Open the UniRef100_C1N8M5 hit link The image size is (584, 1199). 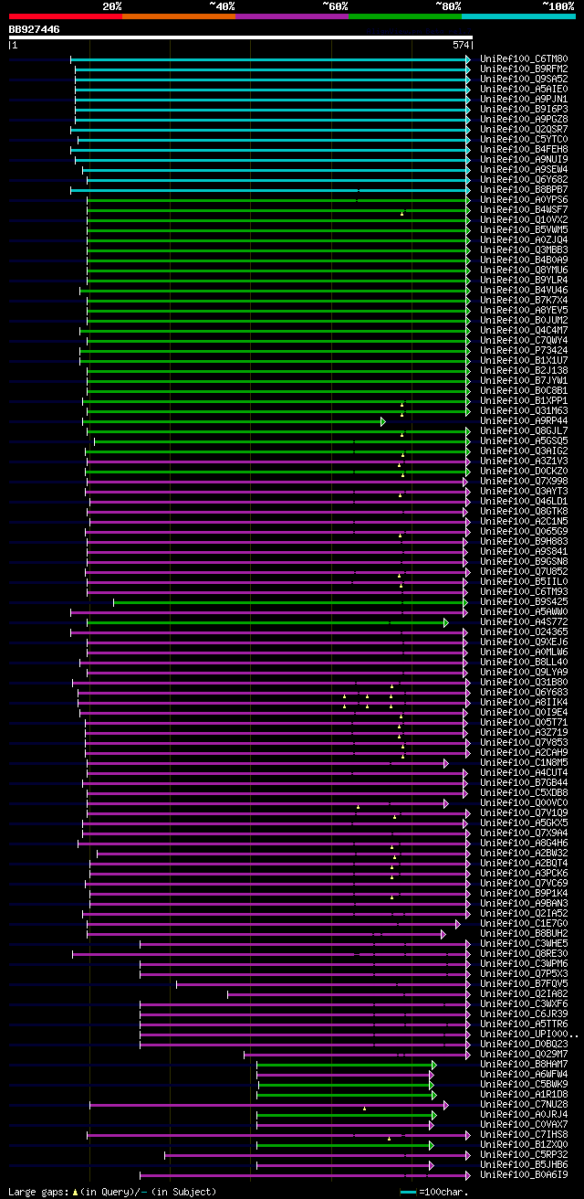[524, 763]
